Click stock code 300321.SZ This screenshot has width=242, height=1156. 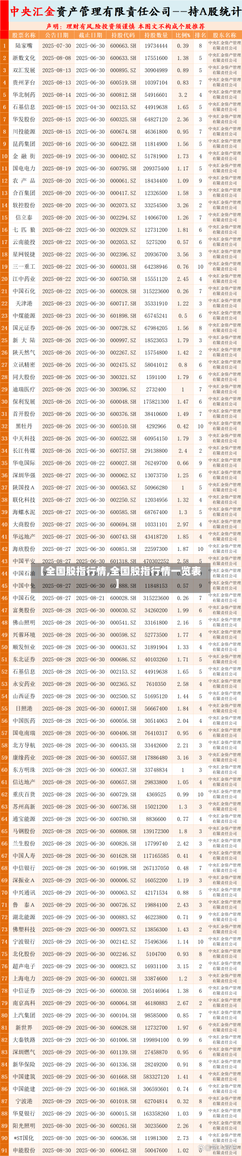[123, 377]
